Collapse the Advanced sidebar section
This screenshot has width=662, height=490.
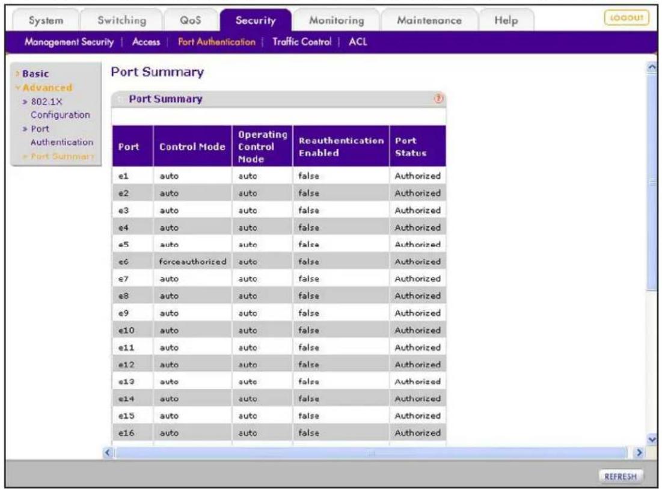click(48, 88)
